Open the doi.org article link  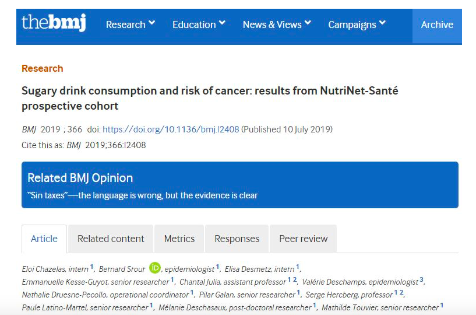[171, 129]
